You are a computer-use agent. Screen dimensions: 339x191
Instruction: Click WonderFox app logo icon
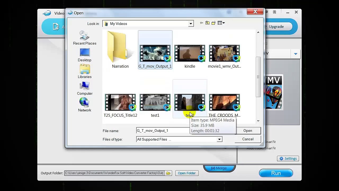(47, 13)
